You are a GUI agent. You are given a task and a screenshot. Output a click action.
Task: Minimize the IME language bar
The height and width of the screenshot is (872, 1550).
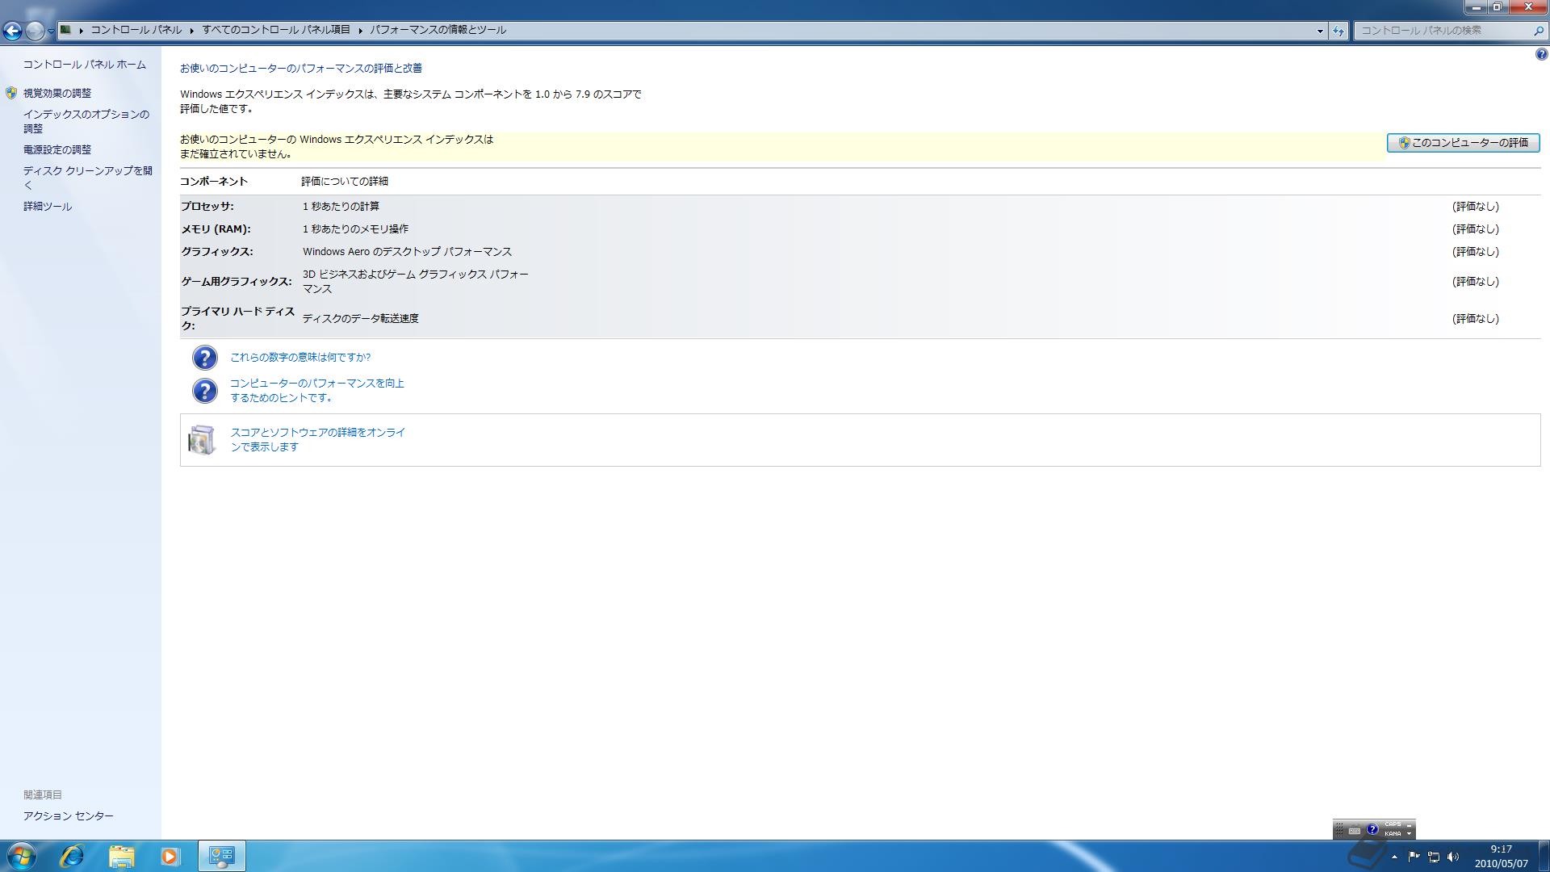click(x=1410, y=825)
